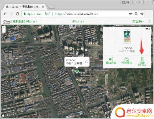
Task: Close the iCloud browser tab
Action: click(x=43, y=7)
